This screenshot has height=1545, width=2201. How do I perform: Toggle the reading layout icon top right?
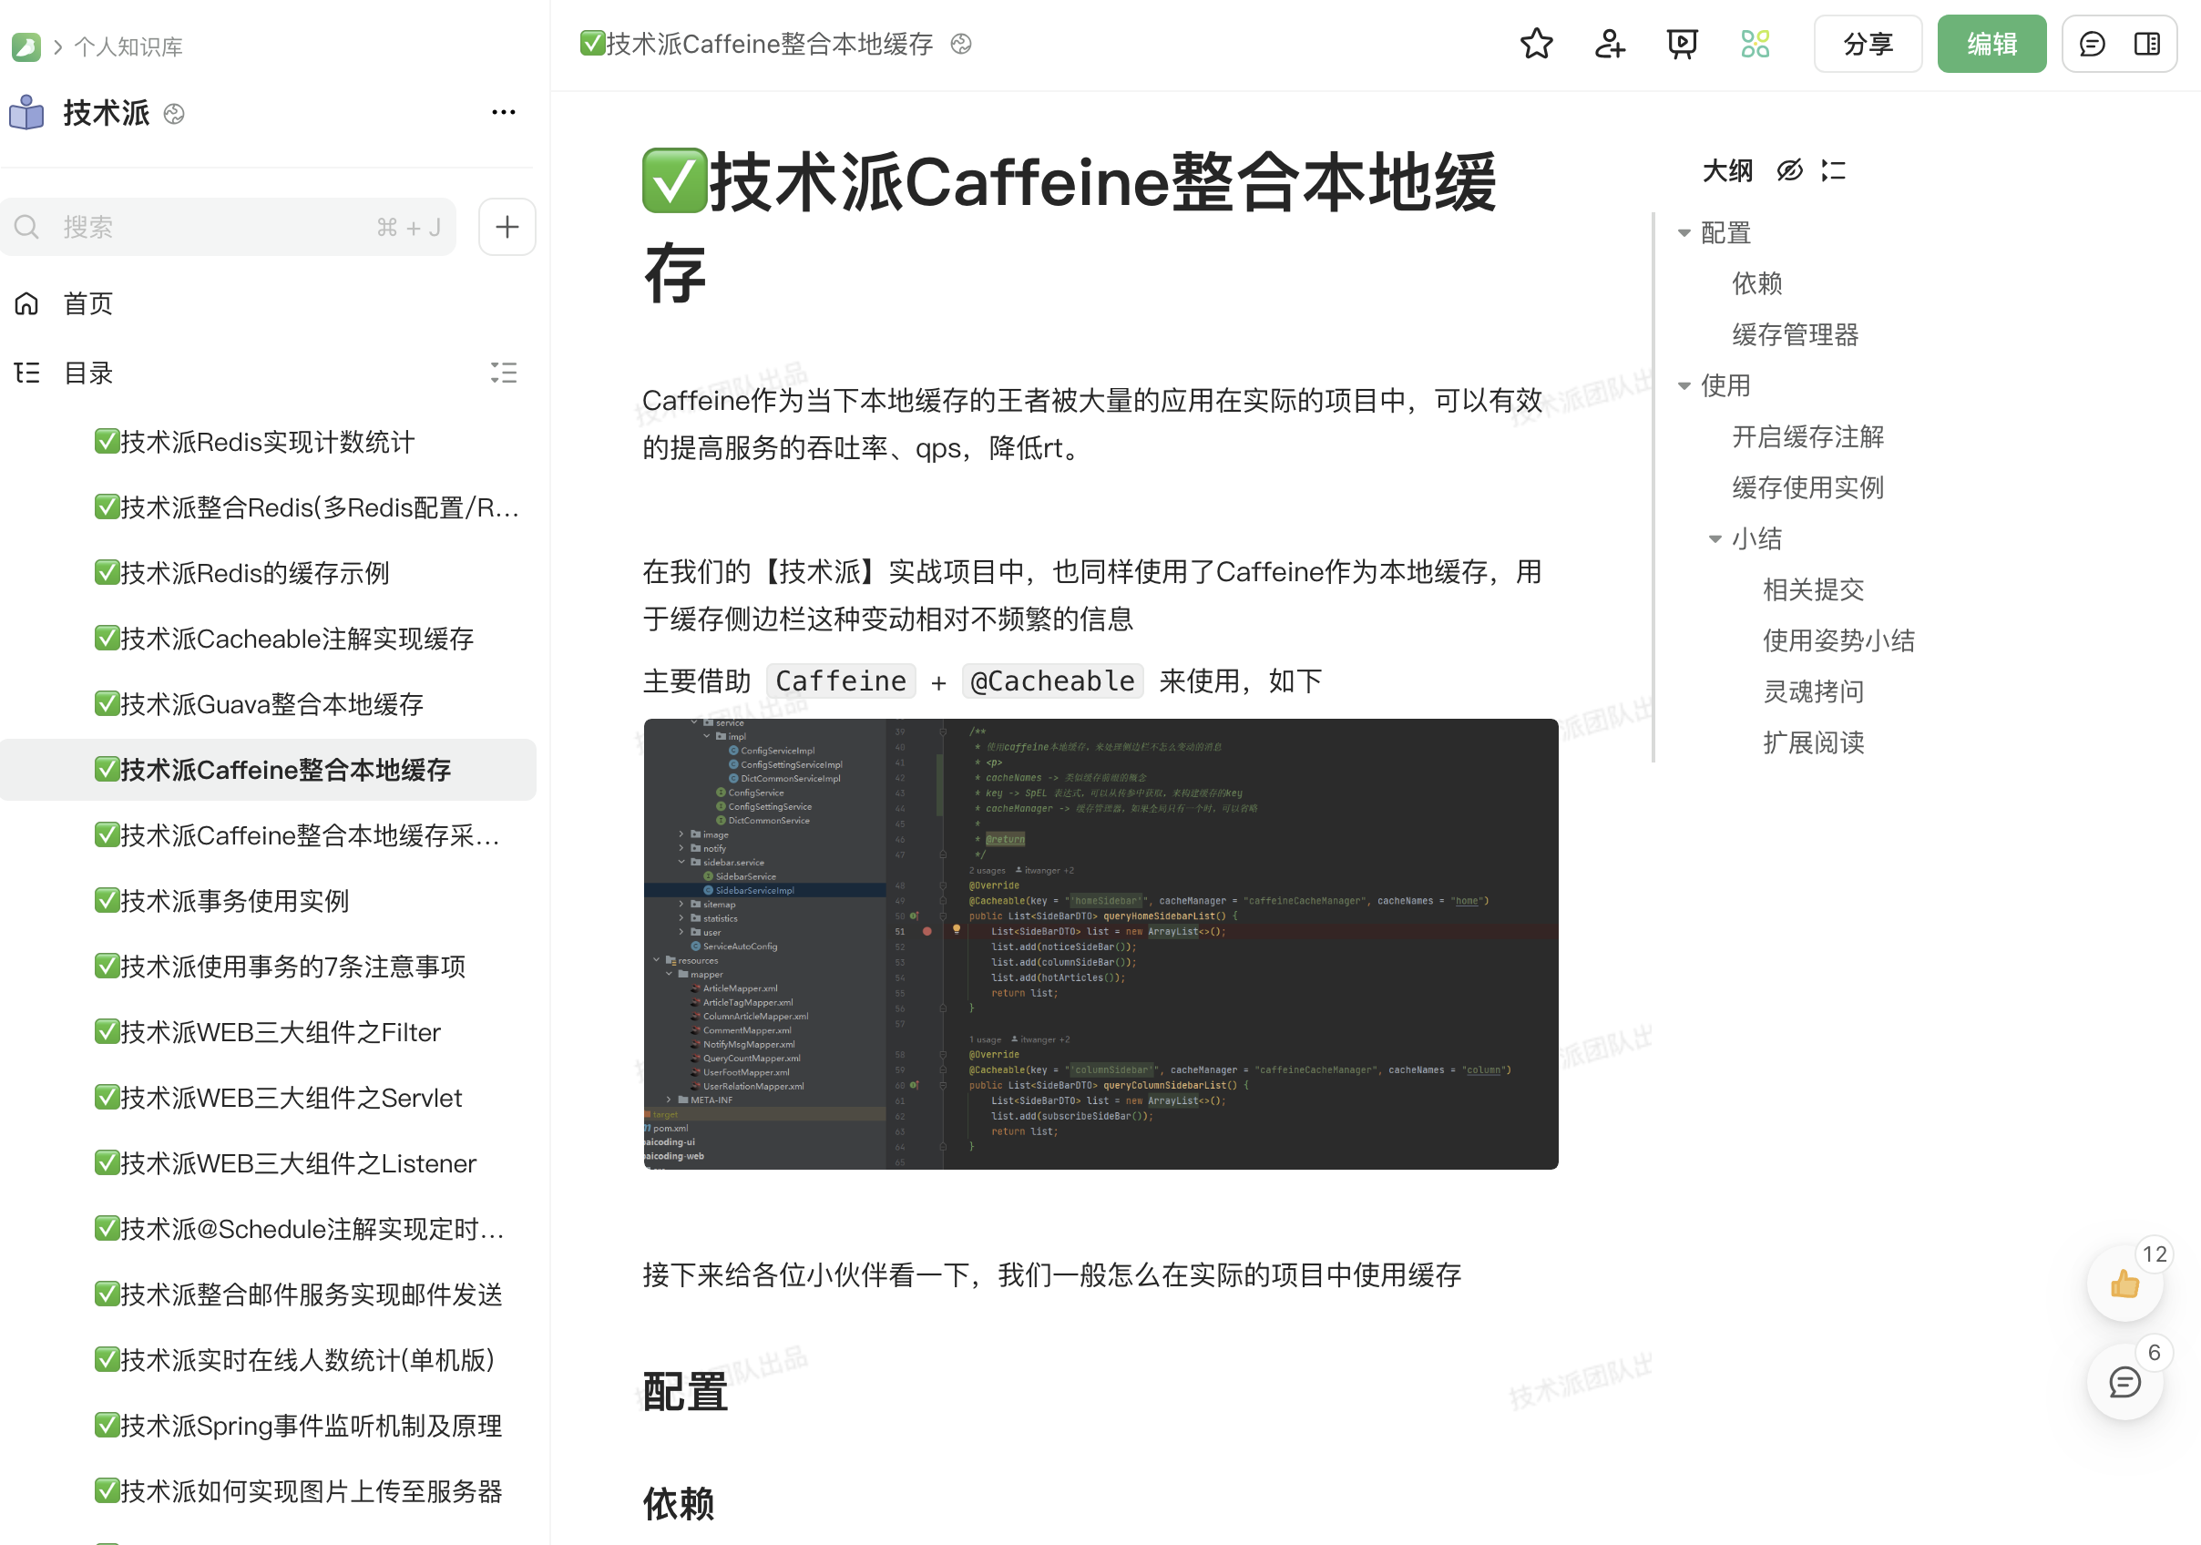coord(2147,43)
